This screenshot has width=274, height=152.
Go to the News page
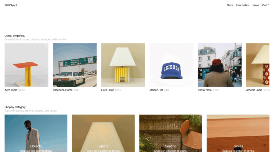[x=256, y=5]
